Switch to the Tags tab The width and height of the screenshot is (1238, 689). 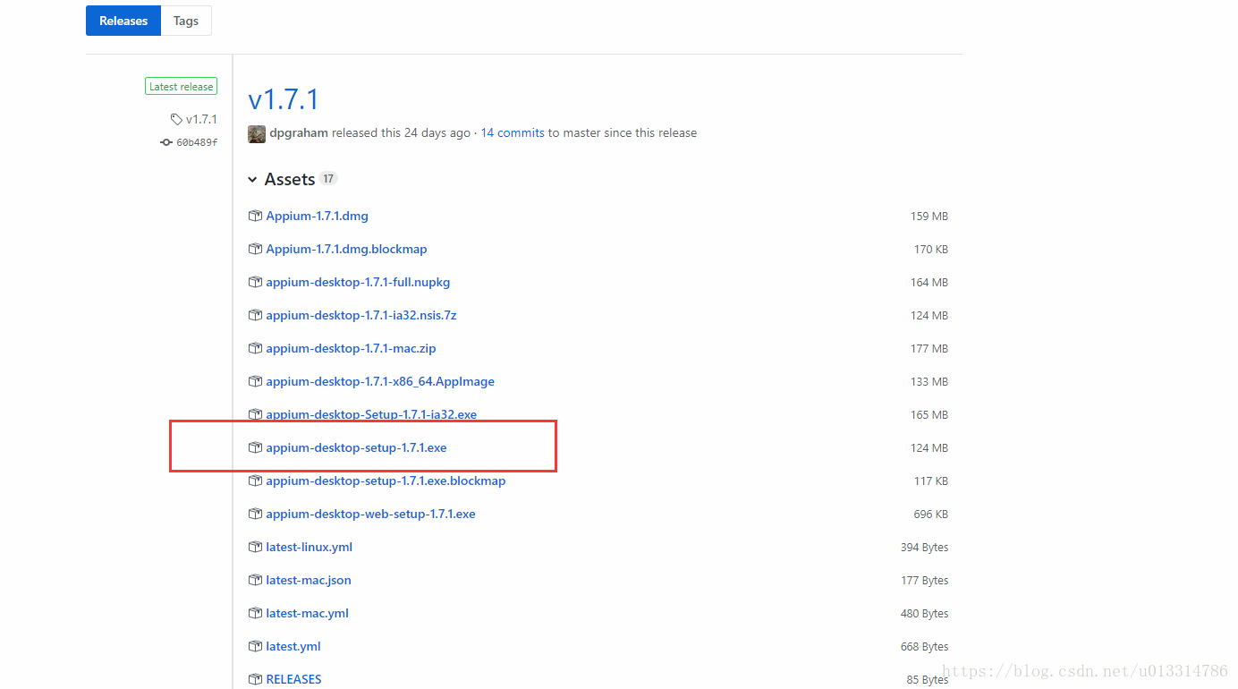186,21
